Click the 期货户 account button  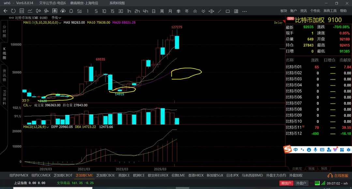pos(286,183)
